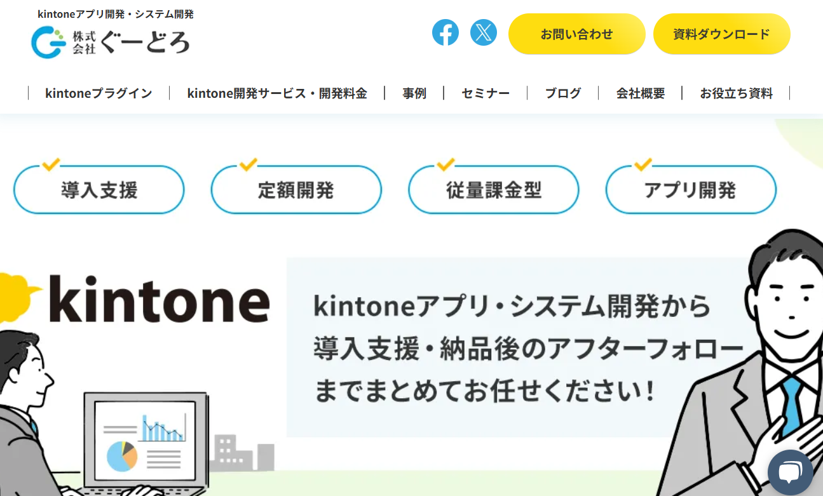
Task: Select the 定額開発 pill button
Action: pyautogui.click(x=296, y=189)
